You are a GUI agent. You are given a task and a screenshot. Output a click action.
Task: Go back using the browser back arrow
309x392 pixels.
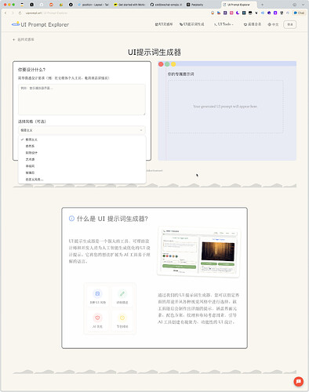click(x=5, y=13)
